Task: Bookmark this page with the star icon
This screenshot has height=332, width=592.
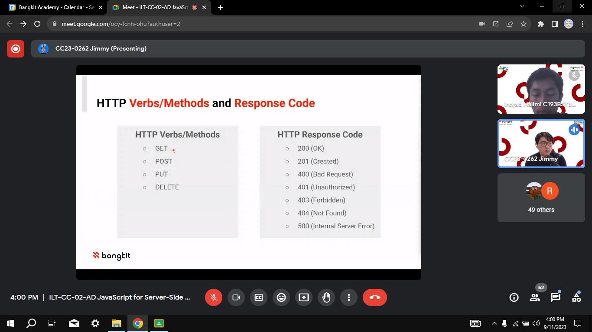Action: coord(524,24)
